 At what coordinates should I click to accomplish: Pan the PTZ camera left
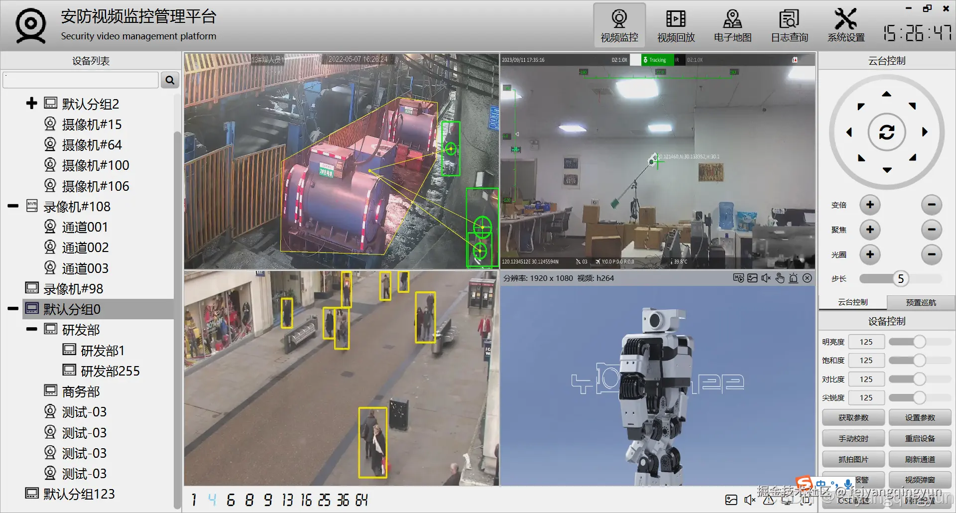click(x=849, y=132)
